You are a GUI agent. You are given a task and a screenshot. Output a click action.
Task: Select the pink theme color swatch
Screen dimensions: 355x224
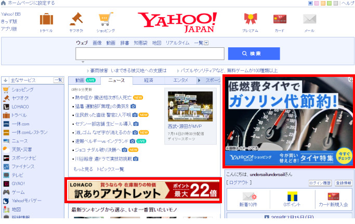point(317,3)
